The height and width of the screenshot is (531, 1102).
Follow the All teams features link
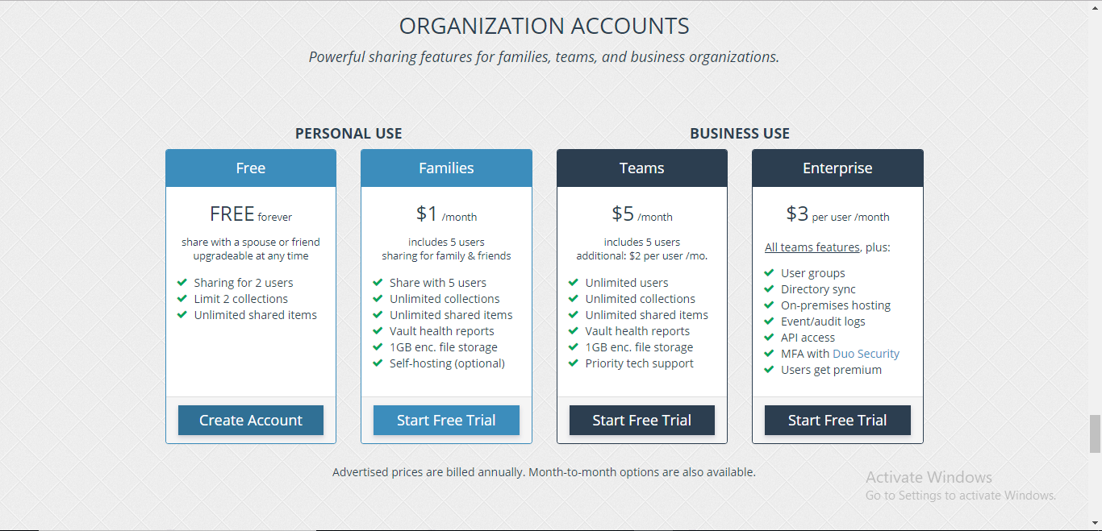812,247
